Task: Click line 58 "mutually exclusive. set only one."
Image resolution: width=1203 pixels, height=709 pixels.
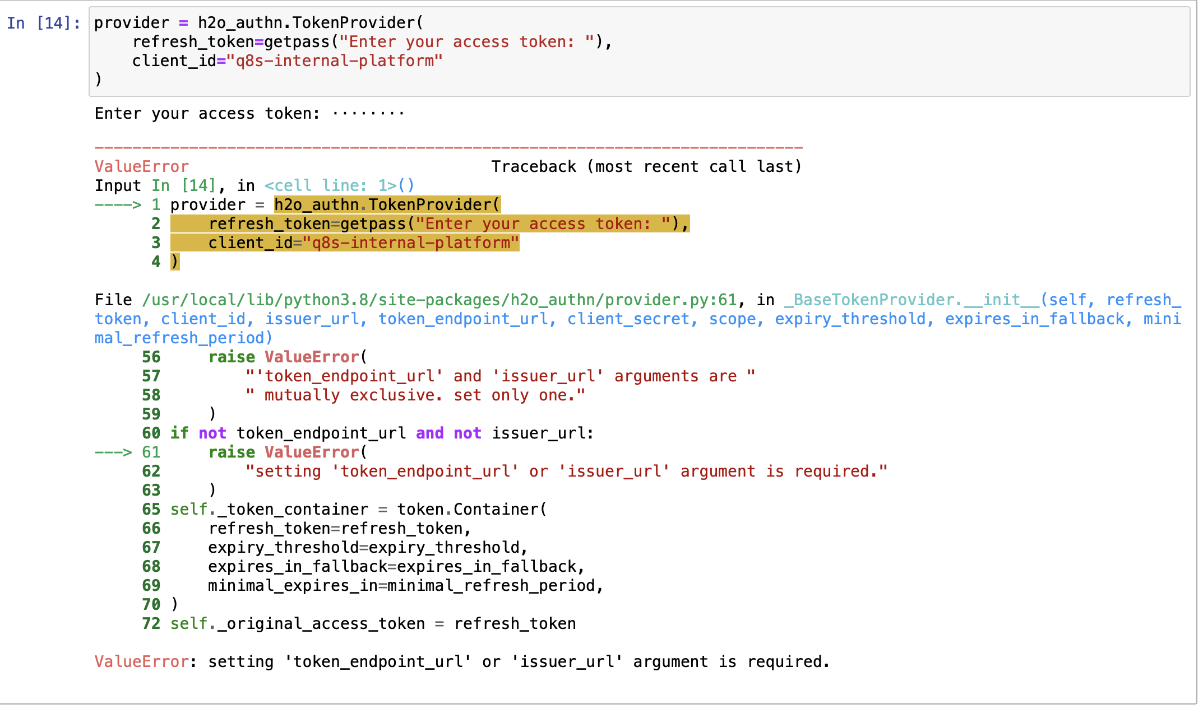Action: pos(415,395)
